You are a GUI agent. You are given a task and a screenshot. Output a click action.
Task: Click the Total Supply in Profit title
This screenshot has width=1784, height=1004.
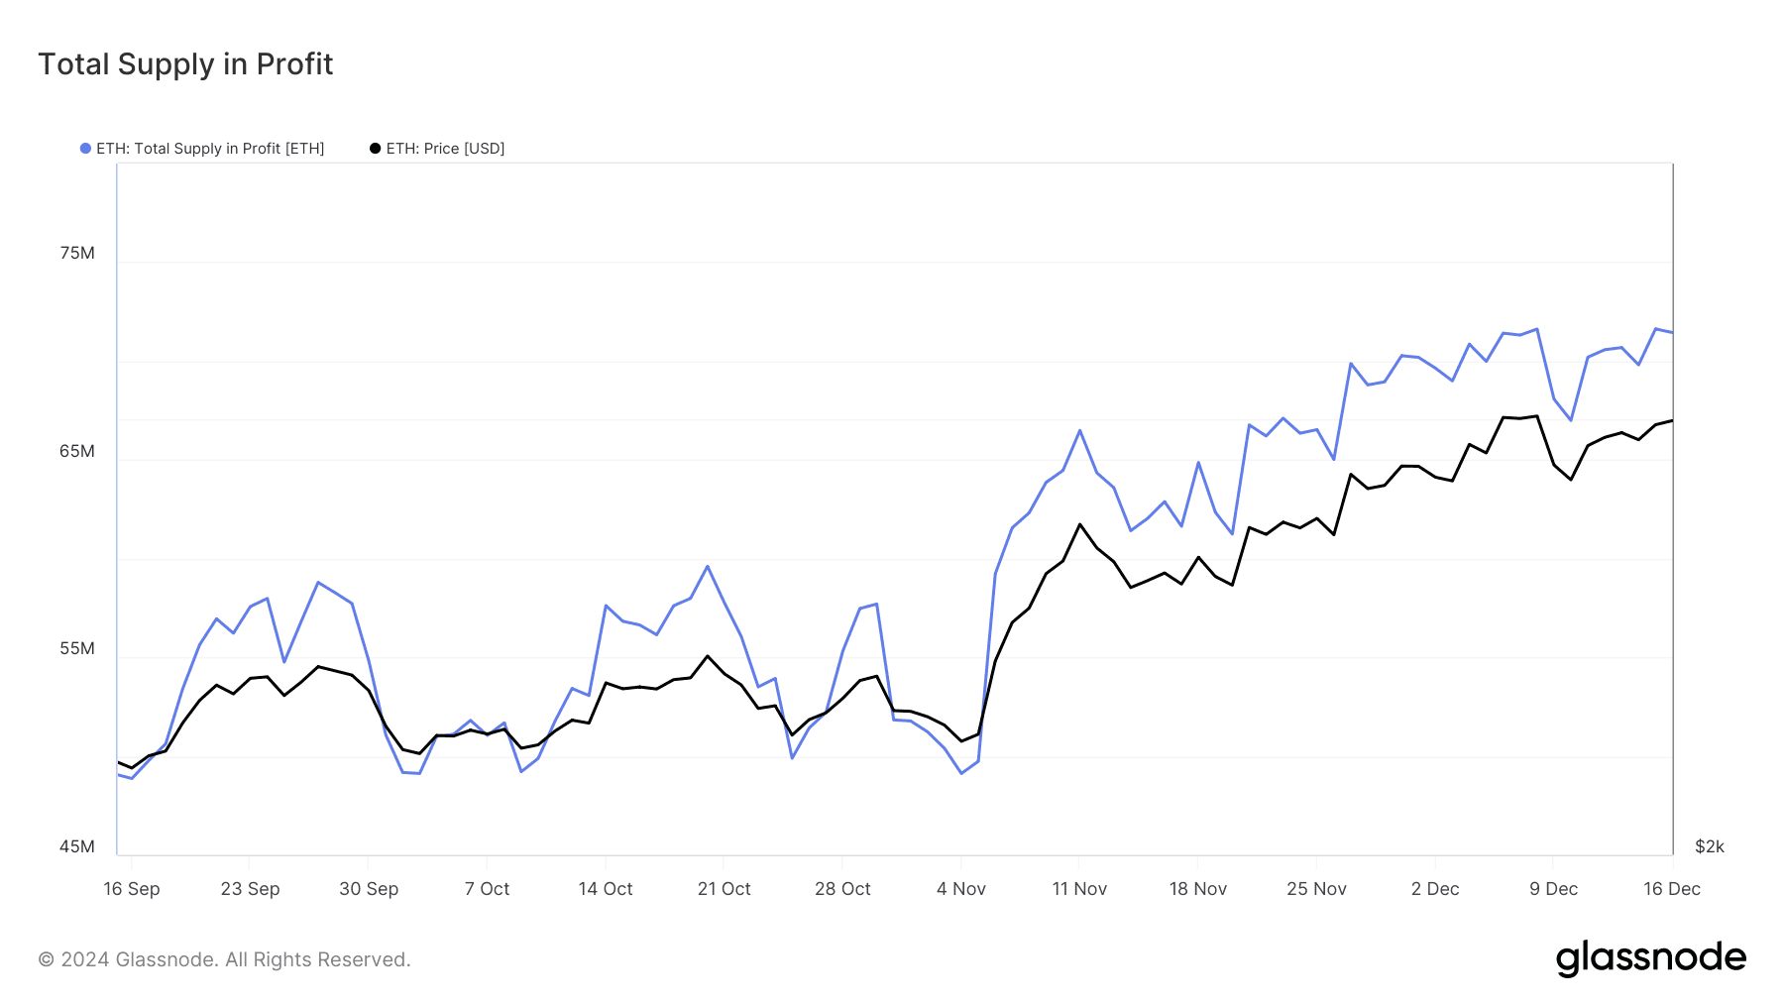click(x=185, y=64)
